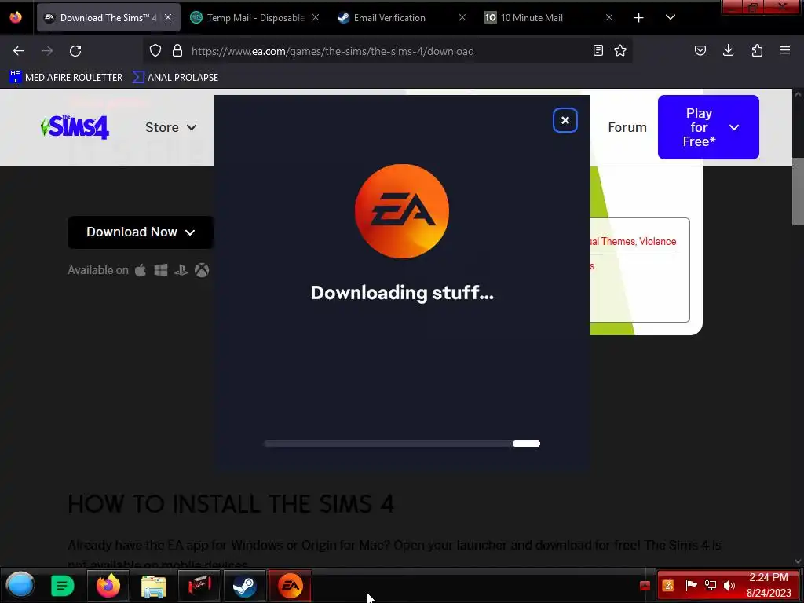Close the Download The Sims tab
This screenshot has height=603, width=804.
tap(168, 18)
